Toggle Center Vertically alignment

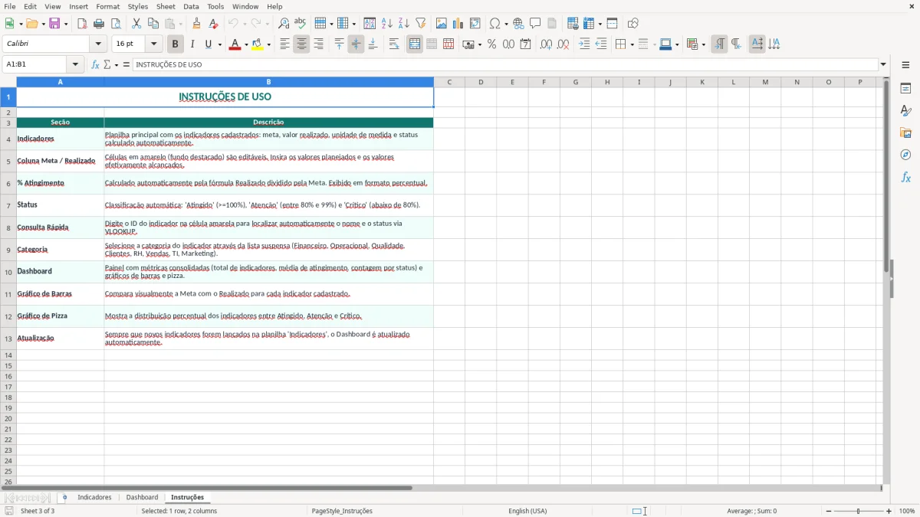tap(356, 44)
